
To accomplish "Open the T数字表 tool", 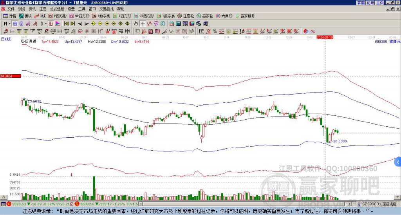I will (166, 16).
